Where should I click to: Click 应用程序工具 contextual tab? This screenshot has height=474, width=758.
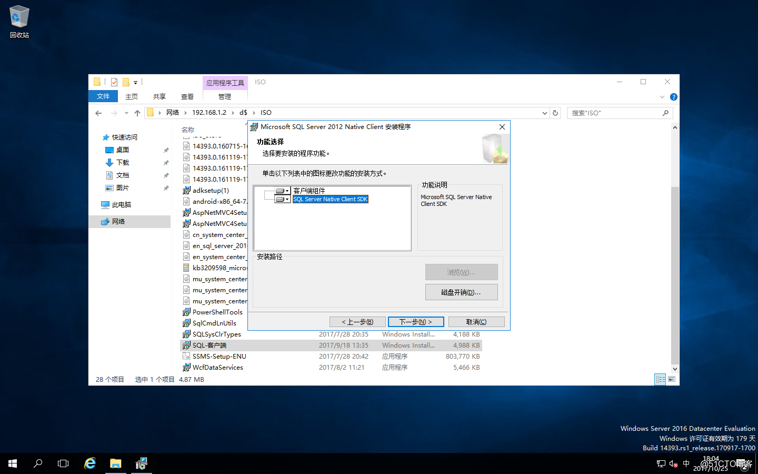click(x=225, y=83)
